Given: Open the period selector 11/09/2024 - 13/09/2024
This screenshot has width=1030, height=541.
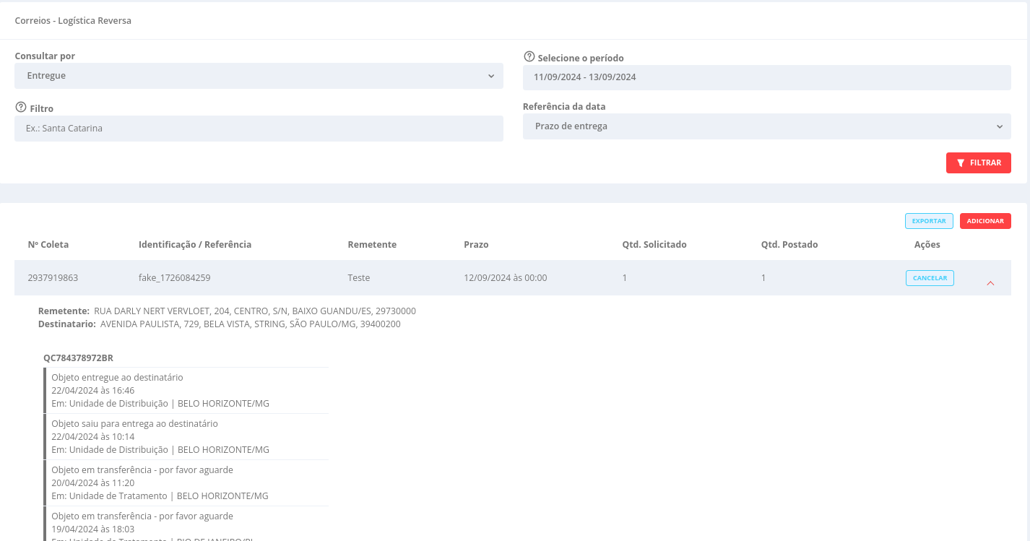Looking at the screenshot, I should click(x=766, y=77).
